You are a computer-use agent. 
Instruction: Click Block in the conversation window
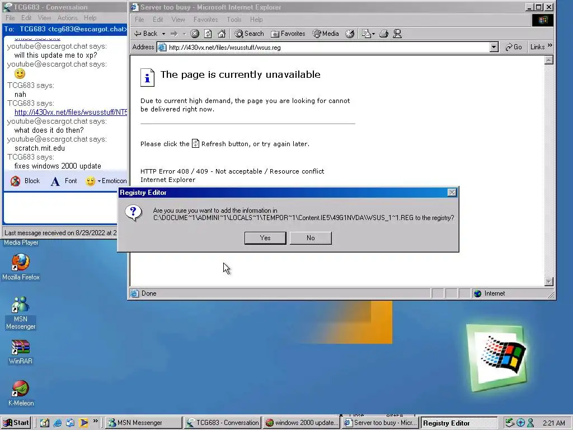(x=25, y=181)
